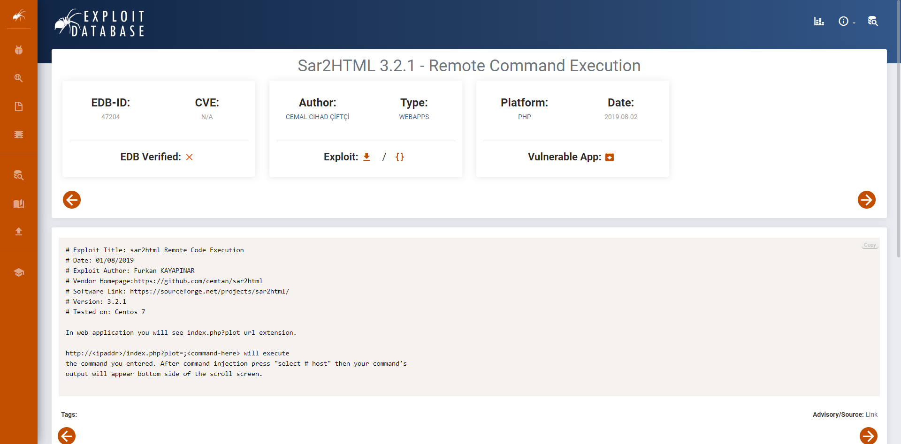Click the lower left previous arrow button
901x444 pixels.
pos(67,436)
